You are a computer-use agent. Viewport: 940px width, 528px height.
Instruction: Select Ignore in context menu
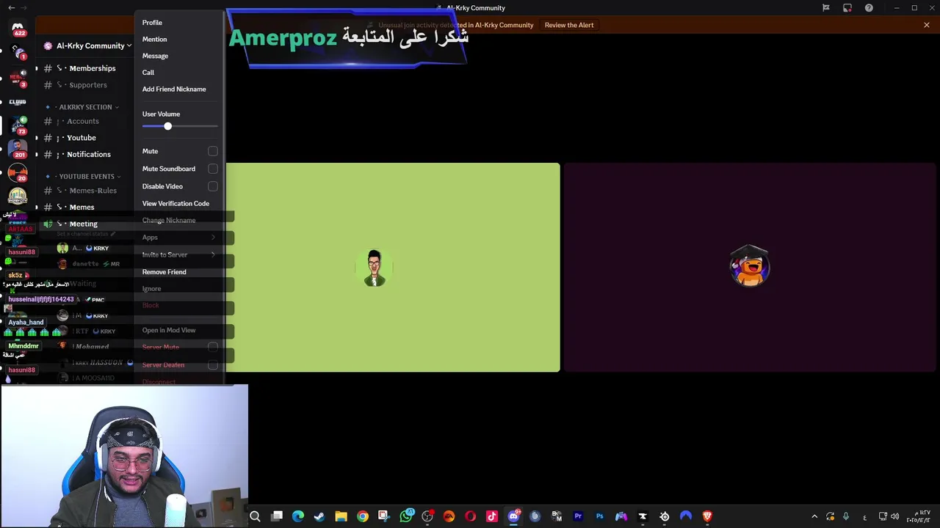pyautogui.click(x=151, y=289)
